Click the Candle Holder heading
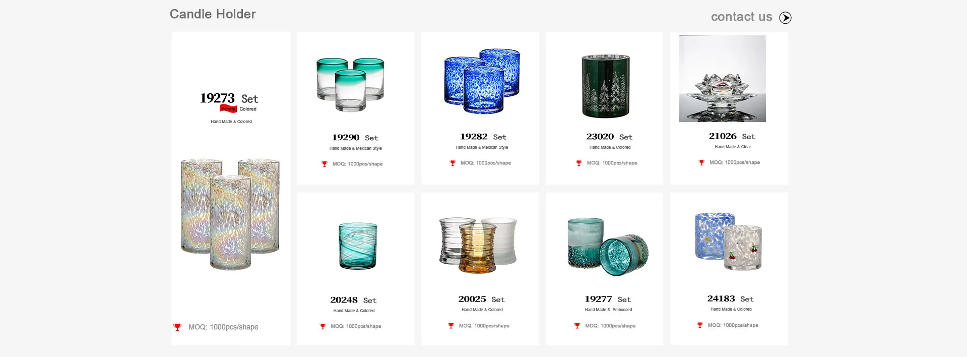 (x=213, y=14)
